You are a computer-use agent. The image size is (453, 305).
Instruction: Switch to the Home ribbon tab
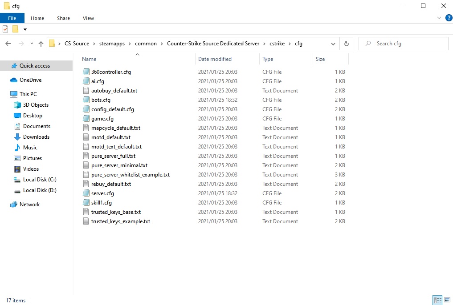[37, 18]
